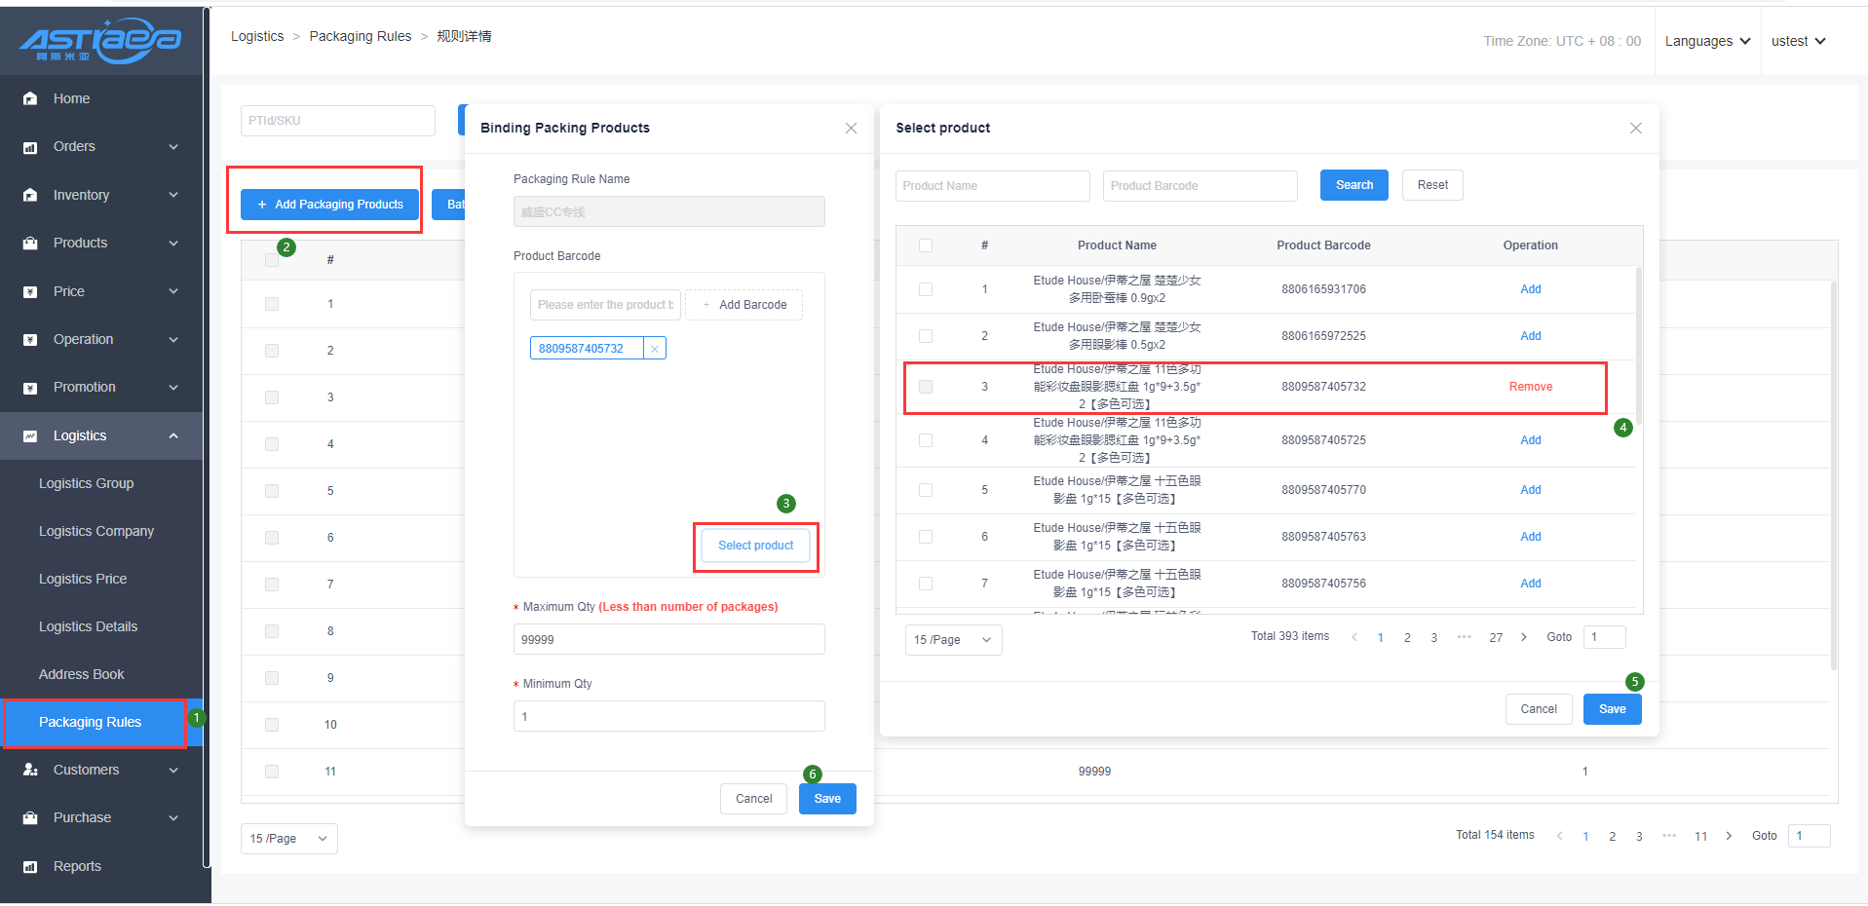Open the 15 /Page dropdown in Select product
This screenshot has width=1868, height=906.
pyautogui.click(x=952, y=640)
